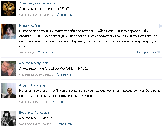This screenshot has width=167, height=129.
Task: Click 'час назад Наталье' timestamp
Action: coord(33,102)
